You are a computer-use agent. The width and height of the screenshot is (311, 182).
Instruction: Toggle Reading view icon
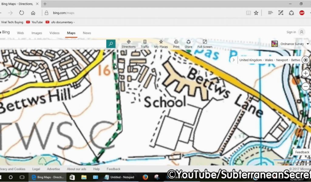point(248,13)
